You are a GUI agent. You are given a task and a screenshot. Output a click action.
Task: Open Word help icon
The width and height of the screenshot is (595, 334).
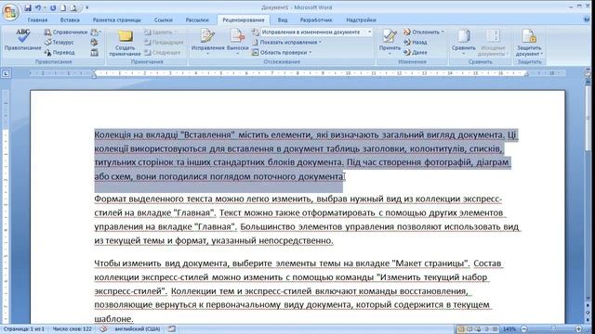tap(587, 19)
